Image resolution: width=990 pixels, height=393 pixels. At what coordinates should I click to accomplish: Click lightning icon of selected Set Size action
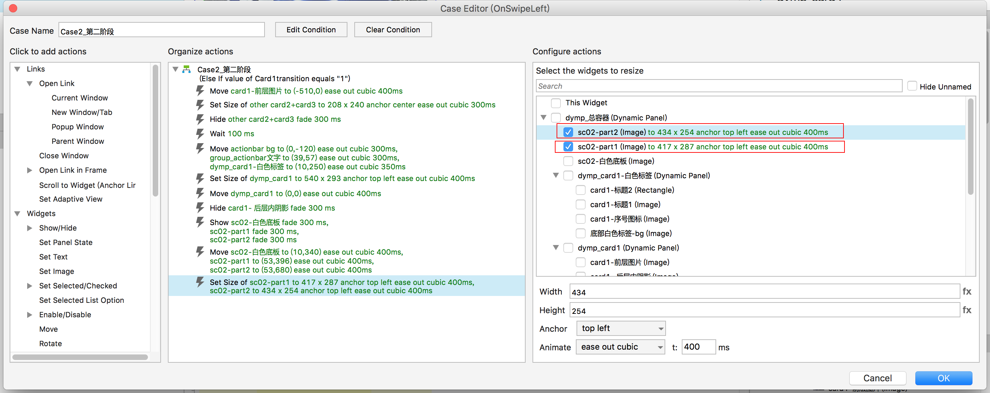pos(200,282)
